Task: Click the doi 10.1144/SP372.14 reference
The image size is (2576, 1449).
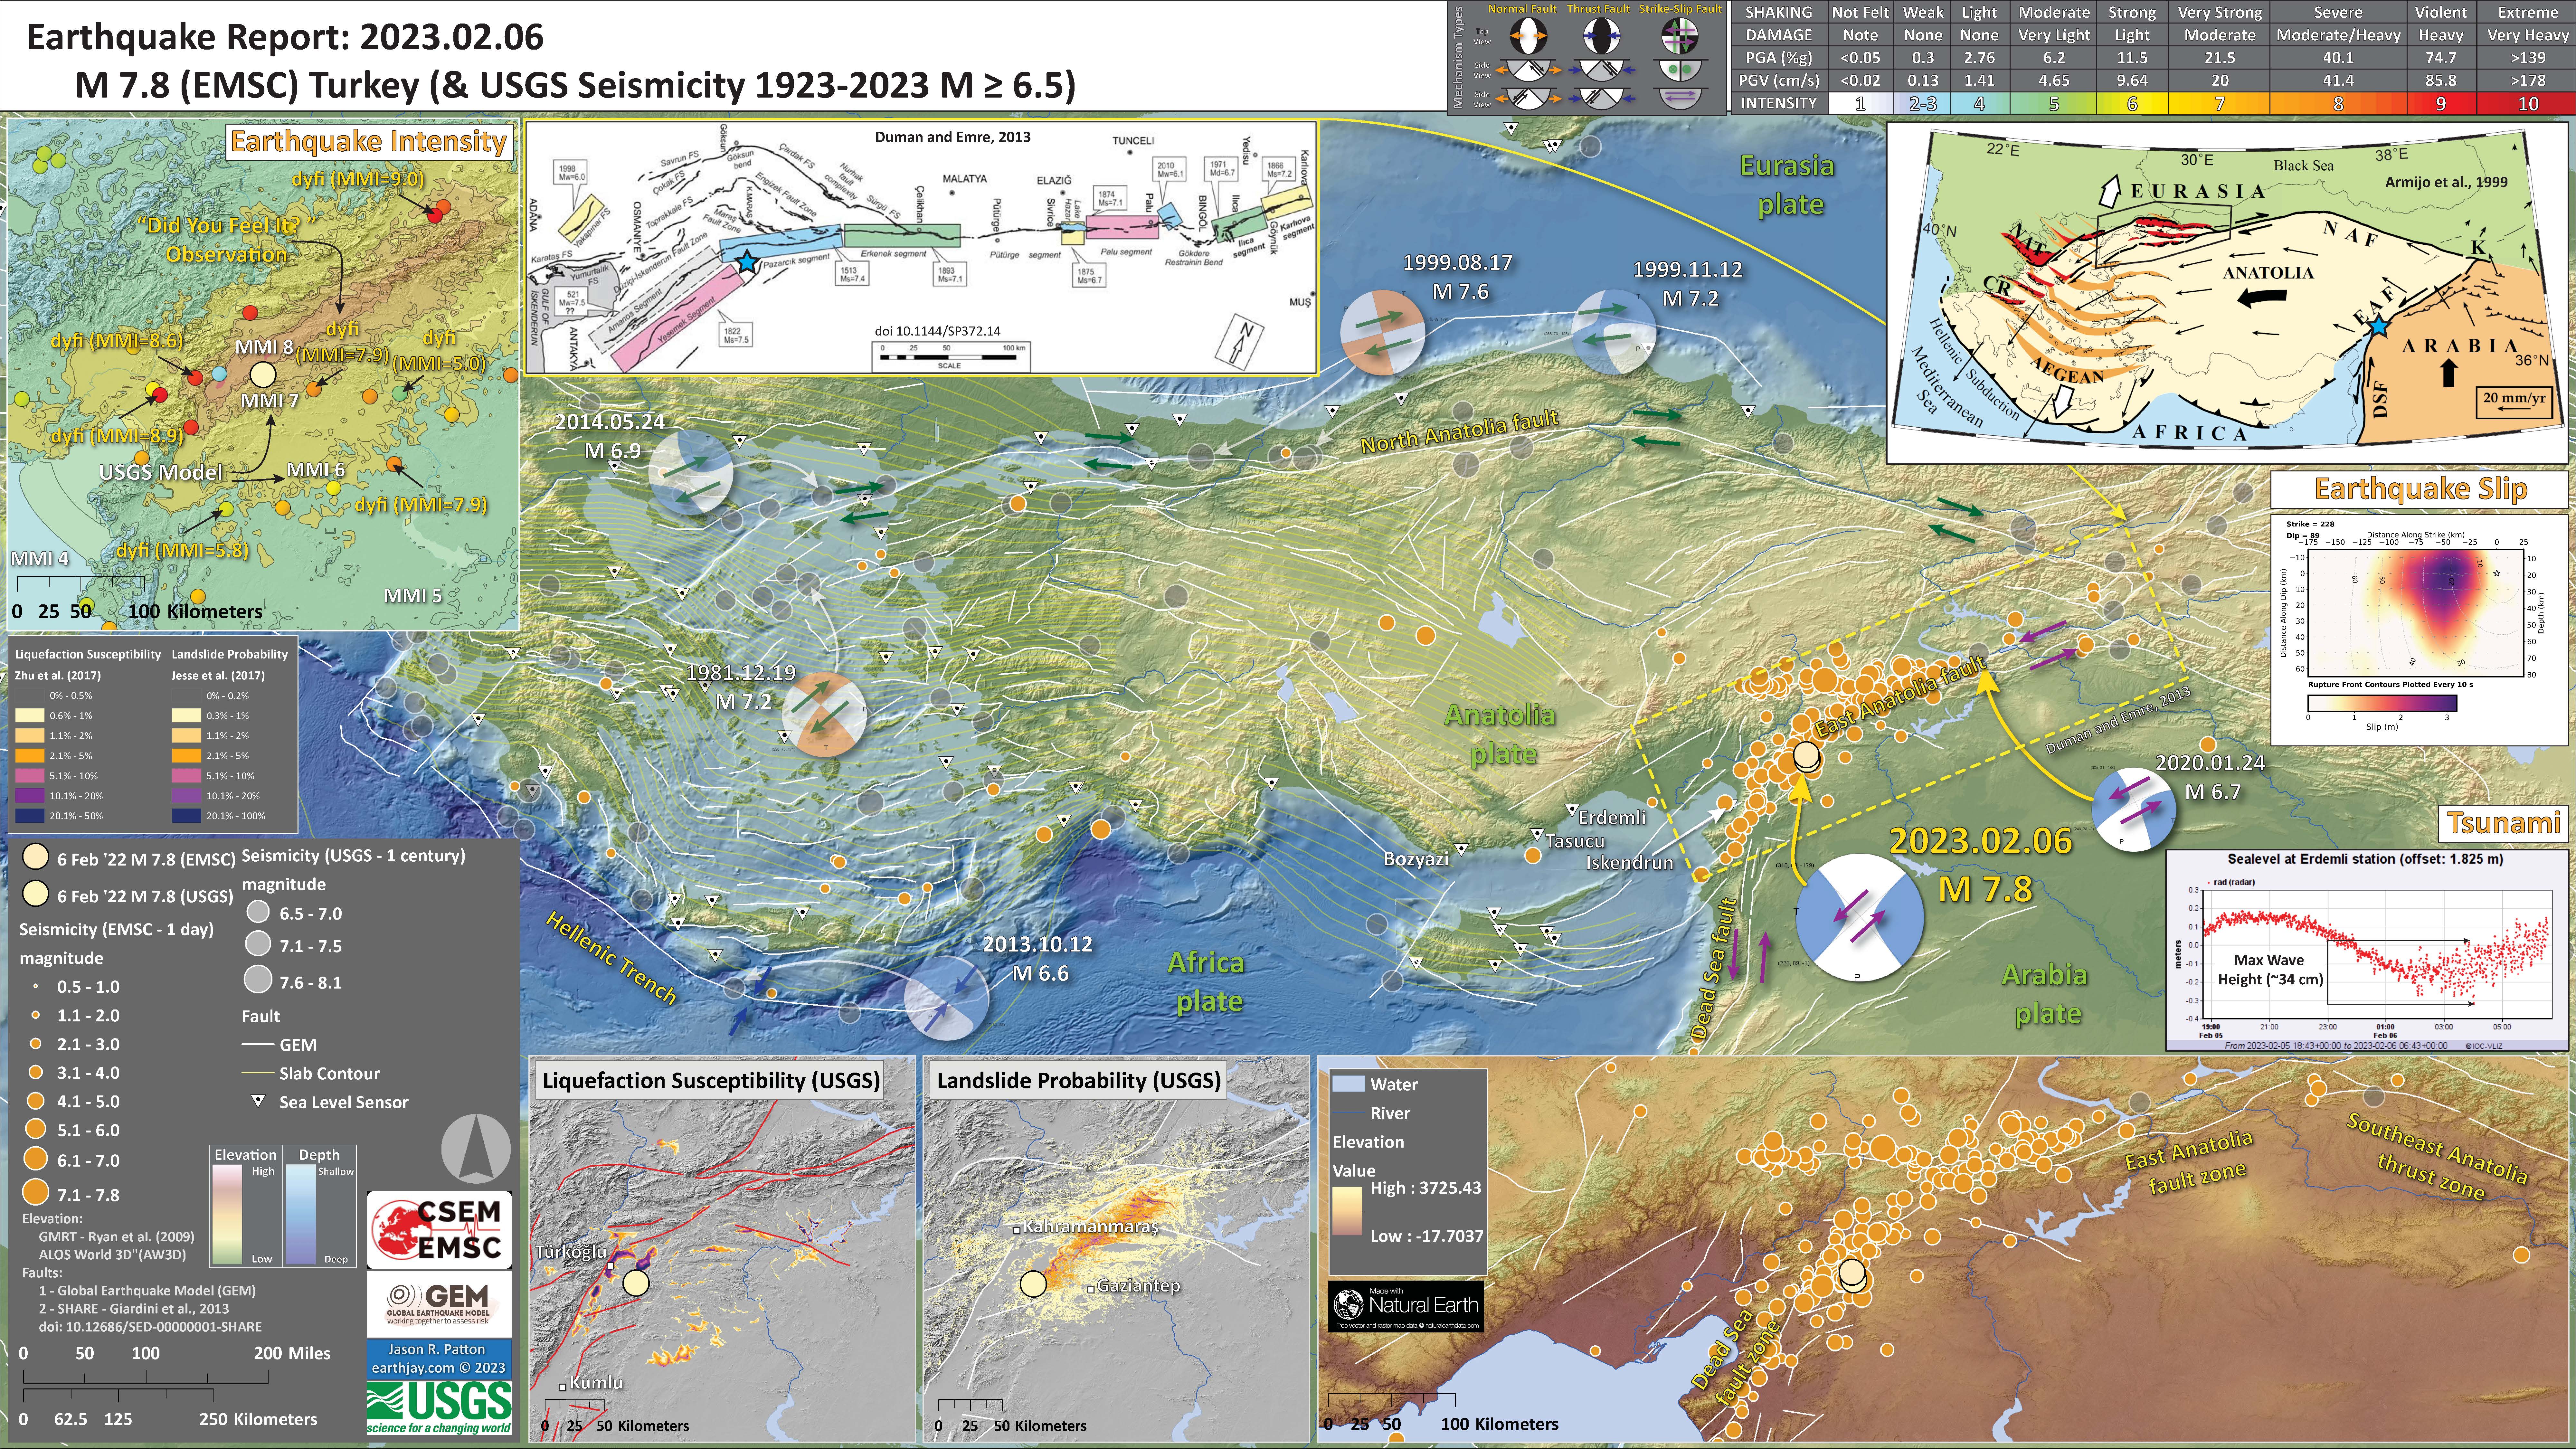Action: tap(937, 331)
